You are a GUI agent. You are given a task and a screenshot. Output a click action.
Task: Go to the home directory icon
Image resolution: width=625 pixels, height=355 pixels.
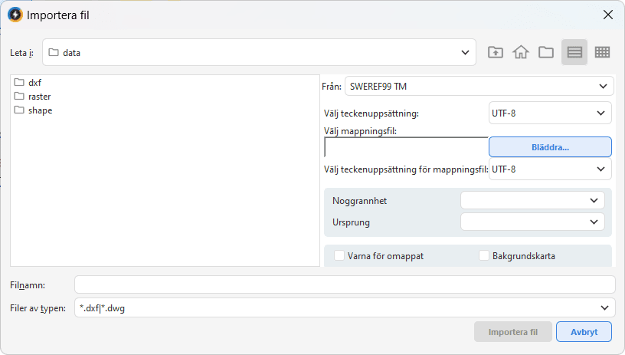[521, 52]
